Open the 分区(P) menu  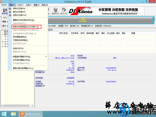coord(20,5)
